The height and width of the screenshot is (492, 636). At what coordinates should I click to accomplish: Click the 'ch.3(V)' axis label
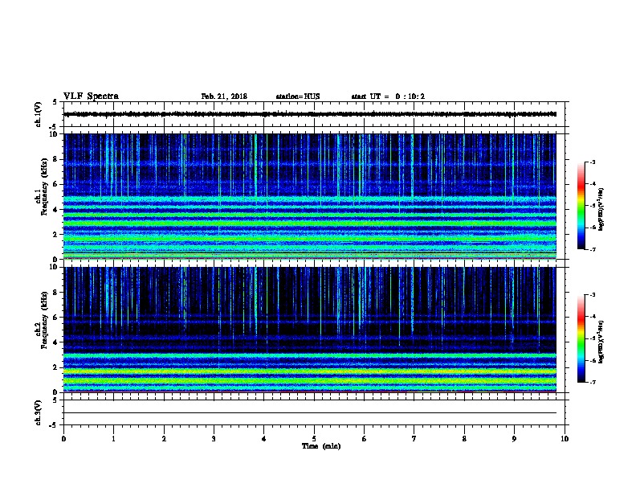(x=39, y=412)
